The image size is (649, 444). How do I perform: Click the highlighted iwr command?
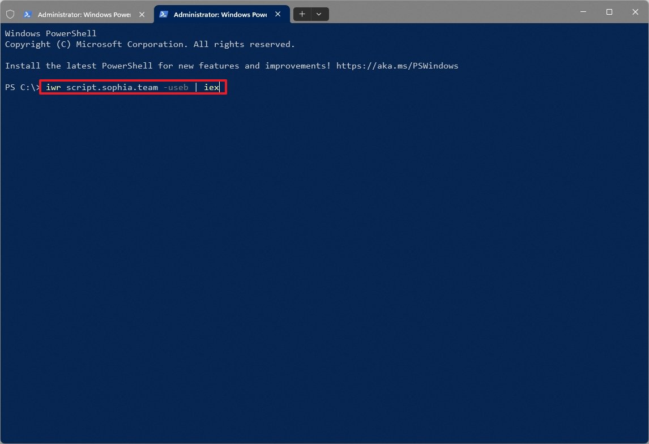(x=53, y=87)
